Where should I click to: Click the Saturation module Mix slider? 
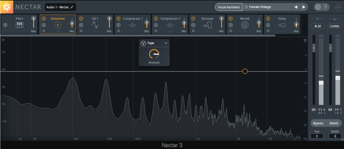click(x=72, y=23)
